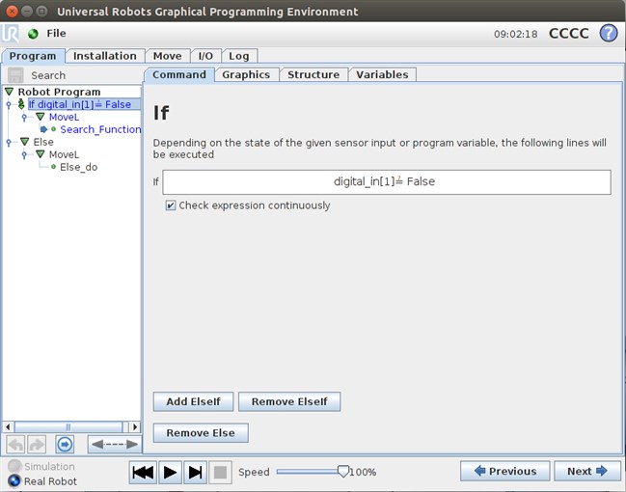Edit the If expression field
The width and height of the screenshot is (626, 492).
pyautogui.click(x=387, y=182)
